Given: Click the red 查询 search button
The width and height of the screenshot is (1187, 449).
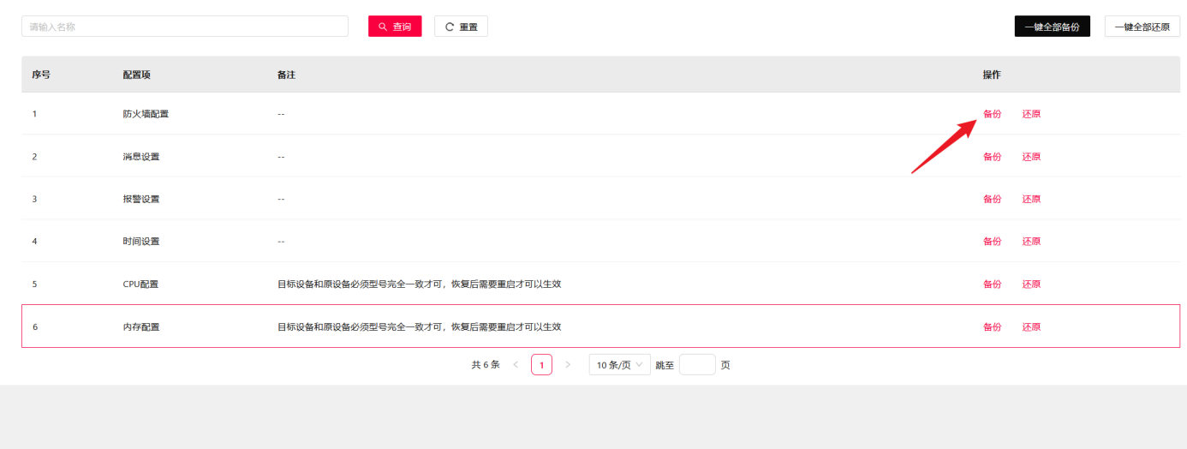Looking at the screenshot, I should 395,27.
